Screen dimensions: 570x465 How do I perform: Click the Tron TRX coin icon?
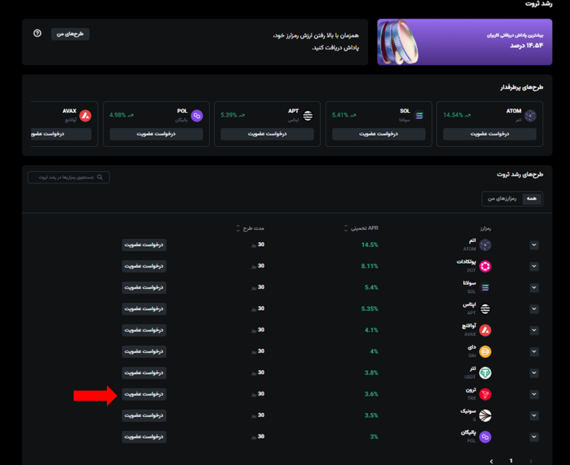coord(485,394)
